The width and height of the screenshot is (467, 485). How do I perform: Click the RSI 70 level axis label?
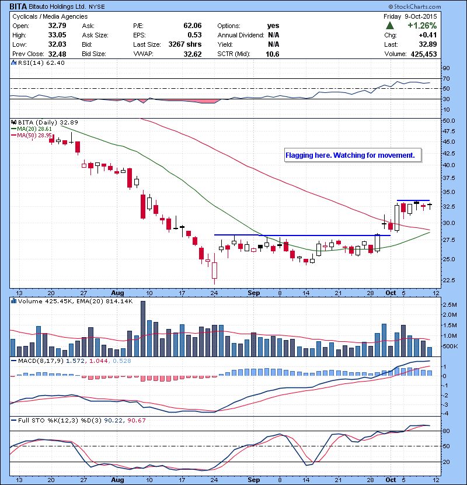[447, 78]
